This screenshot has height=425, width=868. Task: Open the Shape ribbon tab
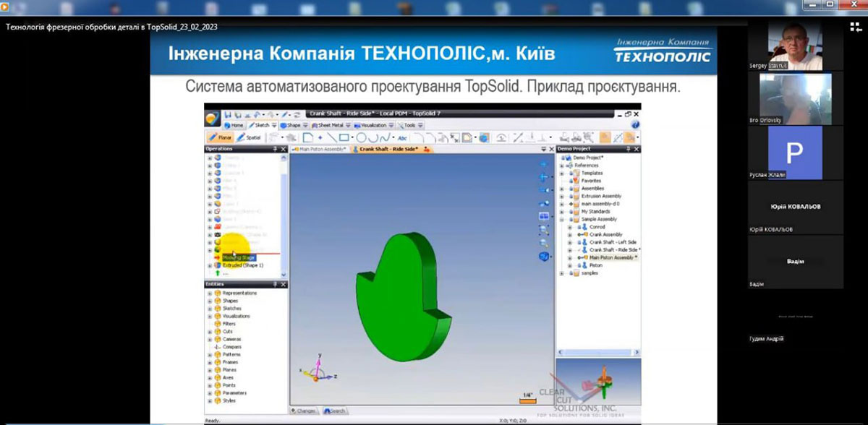(290, 125)
